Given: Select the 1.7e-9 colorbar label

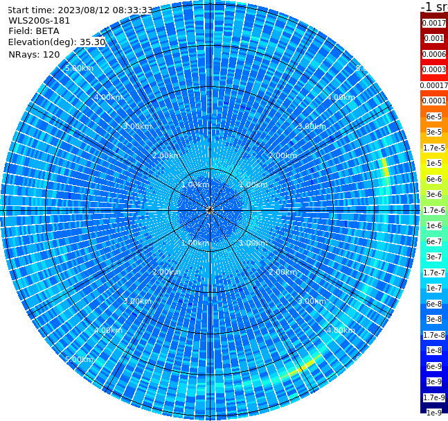Looking at the screenshot, I should [434, 397].
